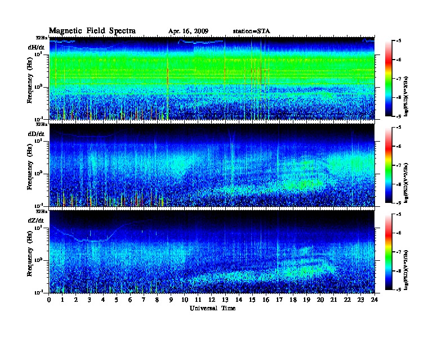Click hour tick label '6' on time axis
Image resolution: width=446 pixels, height=344 pixels.
tap(130, 300)
